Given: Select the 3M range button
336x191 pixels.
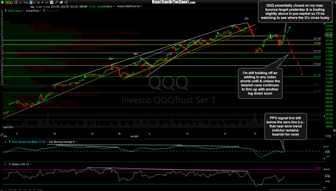Looking at the screenshot, I should pos(20,190).
